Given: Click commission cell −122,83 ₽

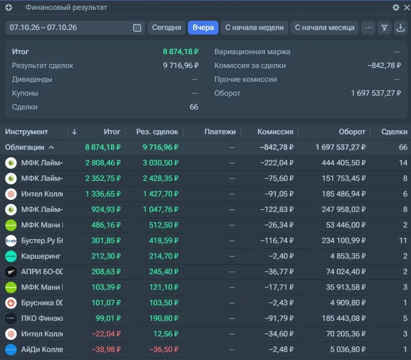Looking at the screenshot, I should [277, 210].
